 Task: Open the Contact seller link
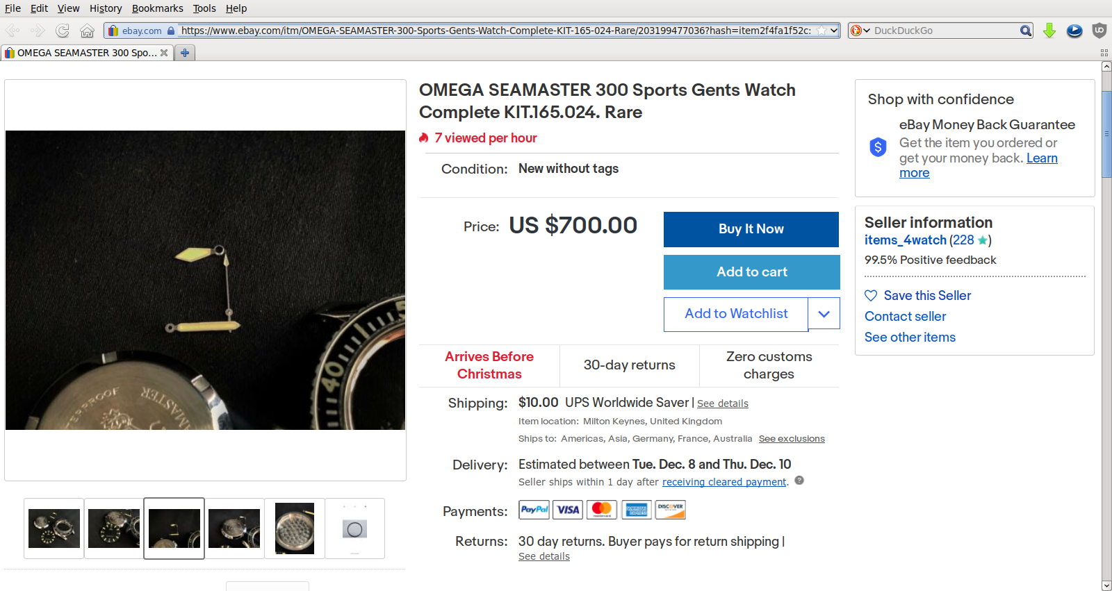coord(905,317)
